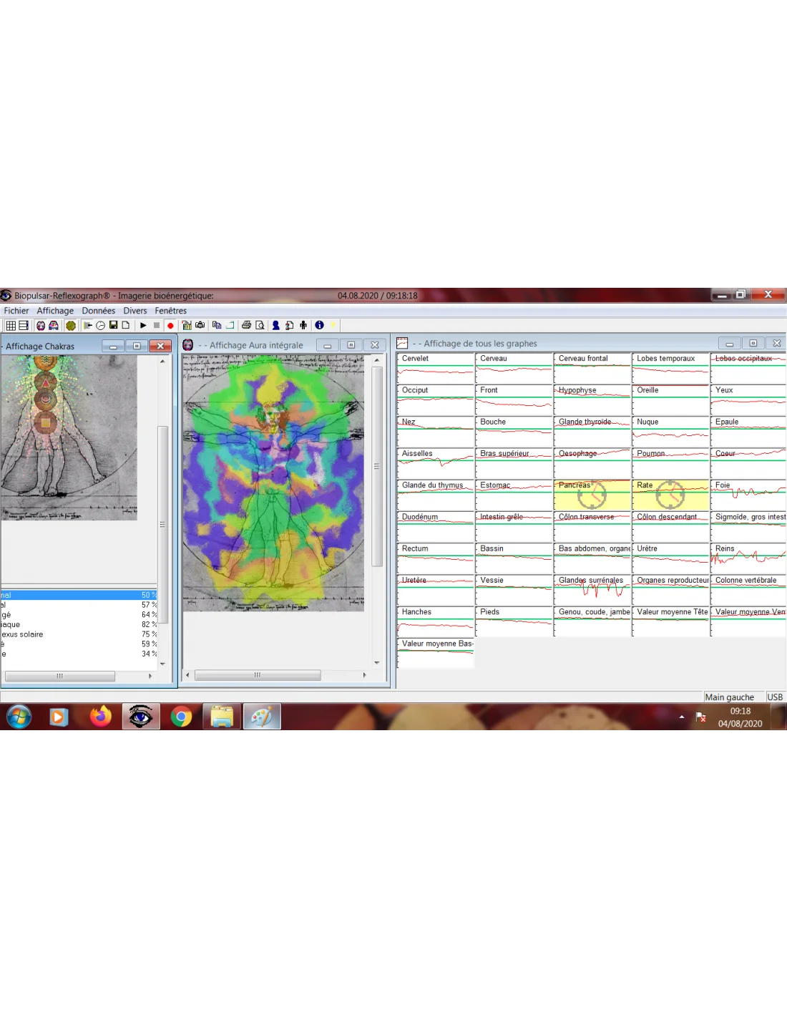Screen dimensions: 787x1018
Task: Open Google Chrome from the taskbar
Action: [182, 717]
